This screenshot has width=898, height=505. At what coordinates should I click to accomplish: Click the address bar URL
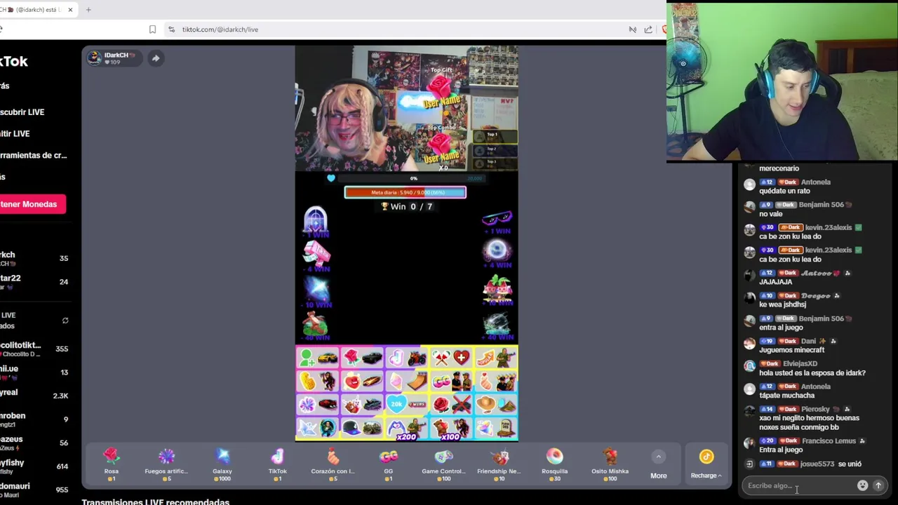point(220,29)
